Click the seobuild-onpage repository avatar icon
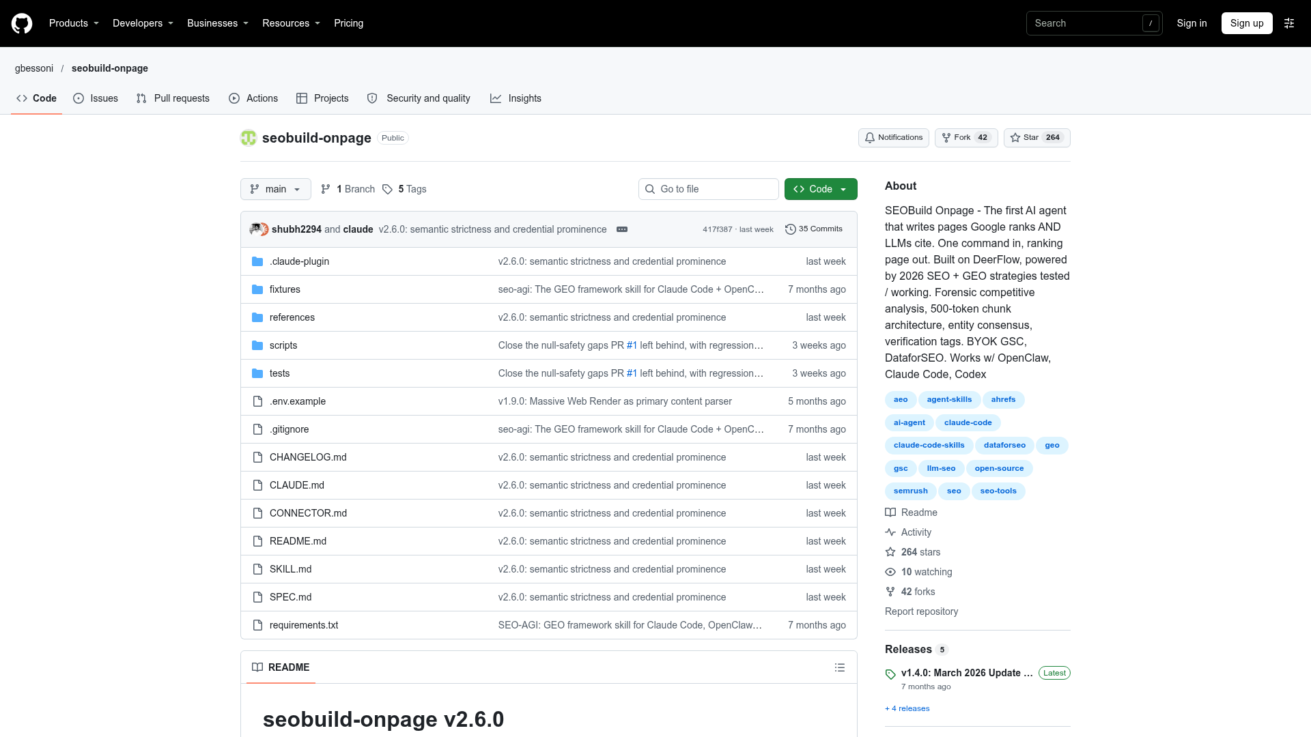The image size is (1311, 737). (249, 138)
